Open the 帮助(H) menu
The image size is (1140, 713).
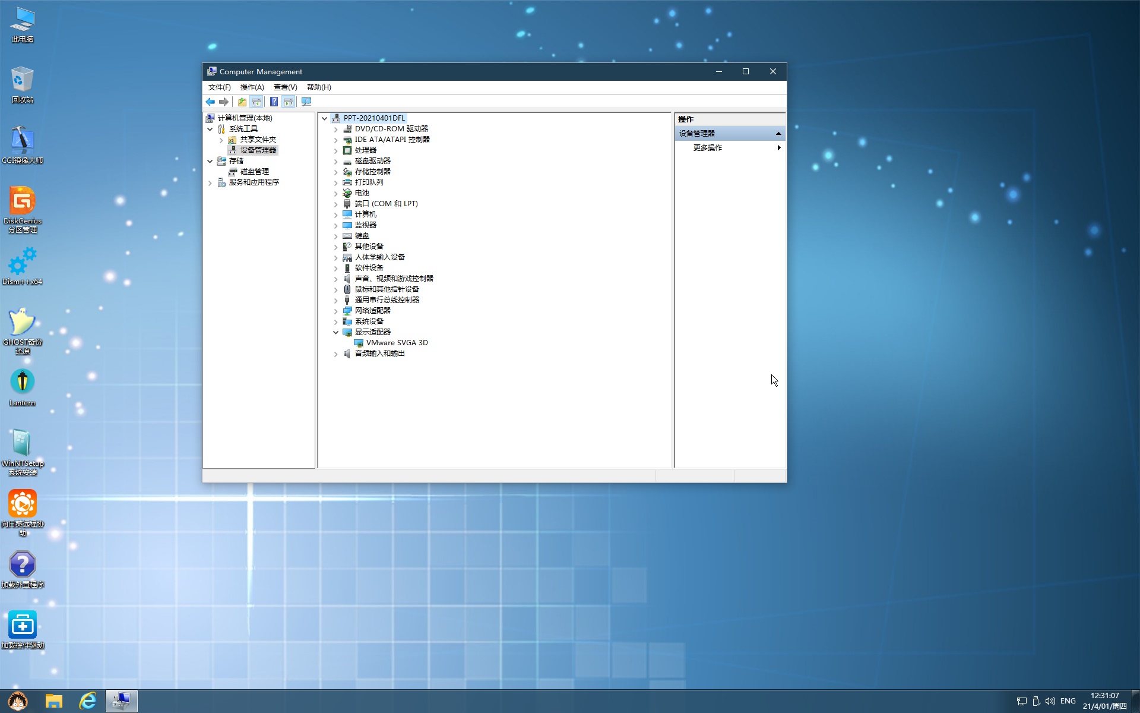click(319, 87)
